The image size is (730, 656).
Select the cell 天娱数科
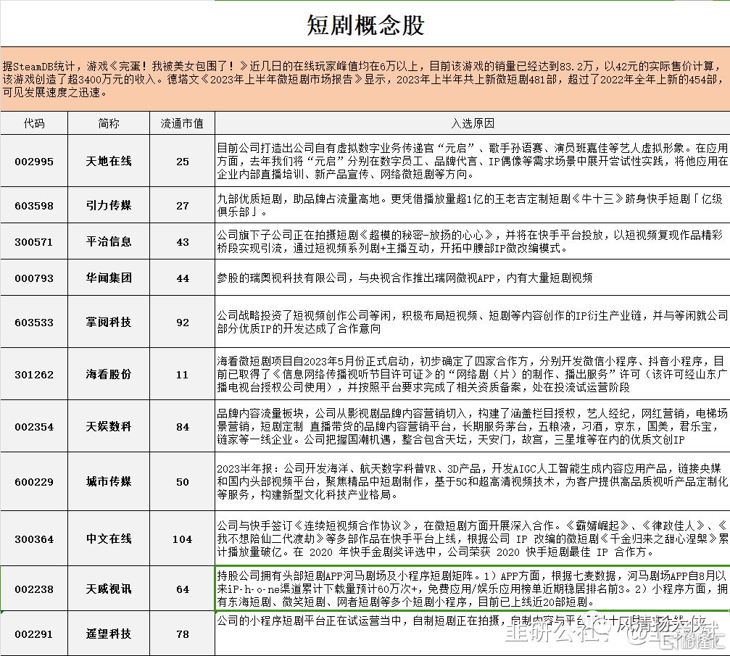coord(109,426)
